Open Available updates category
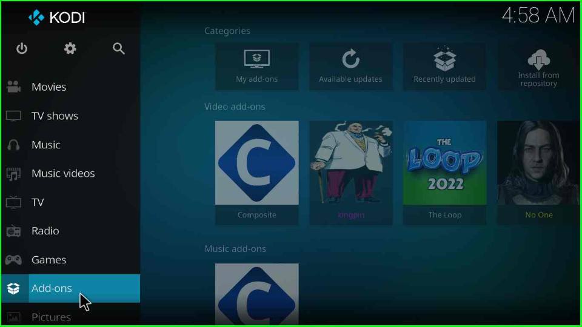This screenshot has width=582, height=327. click(351, 67)
